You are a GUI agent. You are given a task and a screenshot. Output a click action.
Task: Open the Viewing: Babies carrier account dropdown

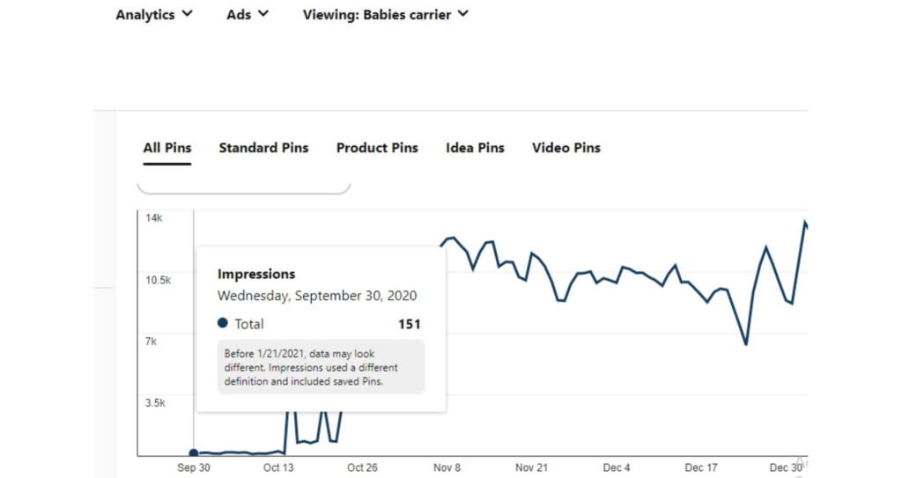pos(385,15)
